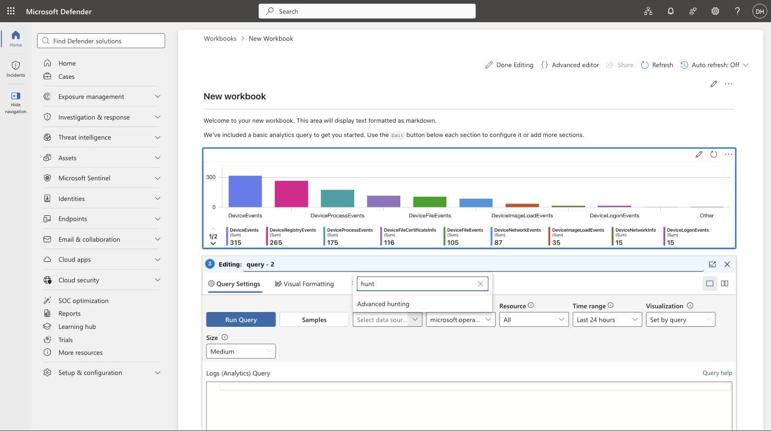Click the pencil icon above the New workbook title
This screenshot has width=771, height=431.
tap(714, 84)
